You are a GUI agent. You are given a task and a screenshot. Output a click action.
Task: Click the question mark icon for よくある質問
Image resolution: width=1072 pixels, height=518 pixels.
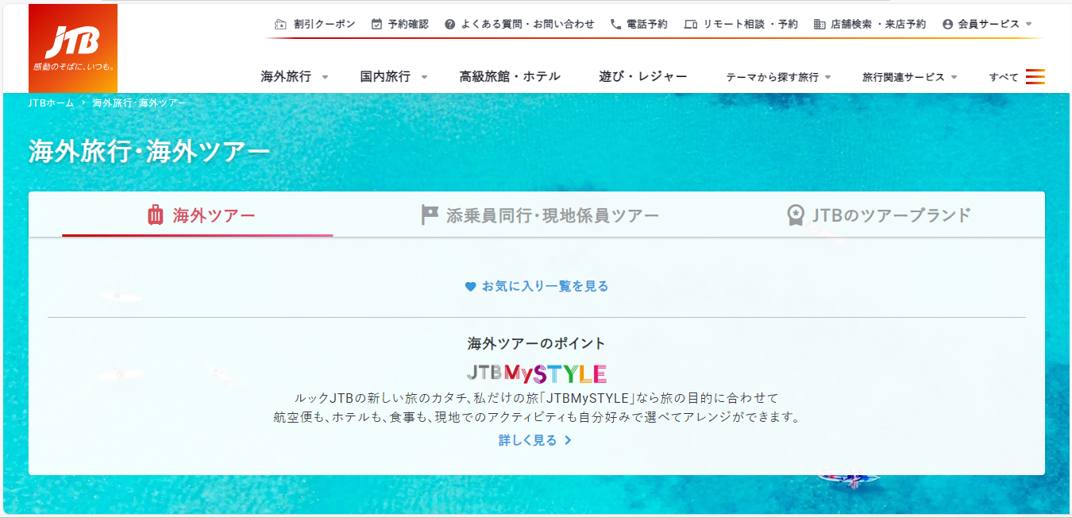pos(450,25)
